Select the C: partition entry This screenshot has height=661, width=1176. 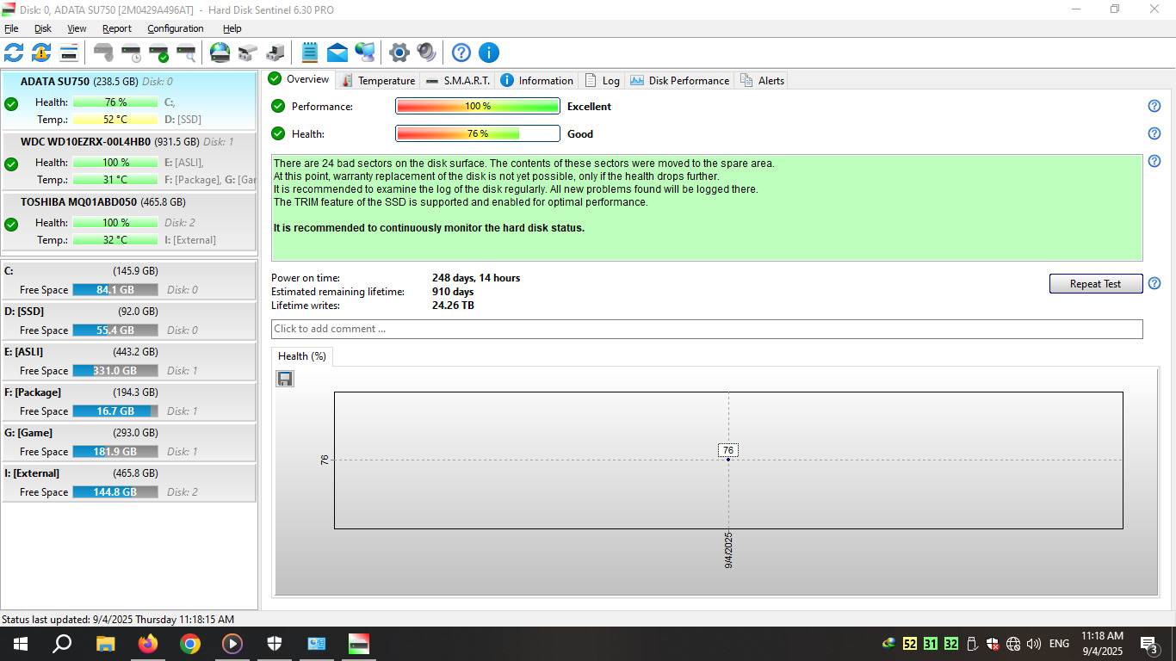click(129, 280)
